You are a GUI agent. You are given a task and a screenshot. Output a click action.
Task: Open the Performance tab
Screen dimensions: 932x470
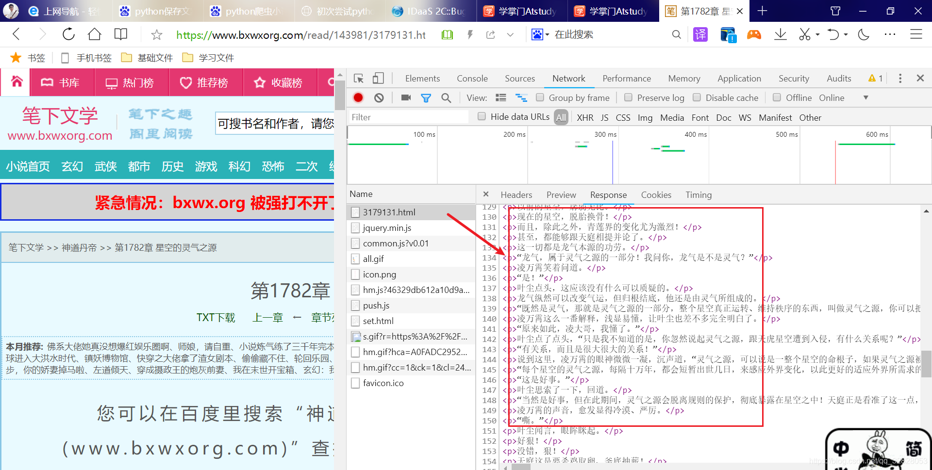click(x=627, y=79)
